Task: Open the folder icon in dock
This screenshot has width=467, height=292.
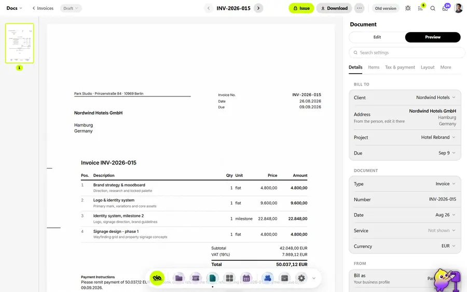Action: (178, 278)
